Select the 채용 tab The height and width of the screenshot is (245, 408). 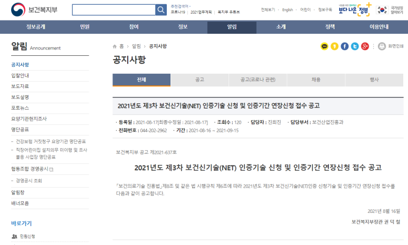coord(316,80)
